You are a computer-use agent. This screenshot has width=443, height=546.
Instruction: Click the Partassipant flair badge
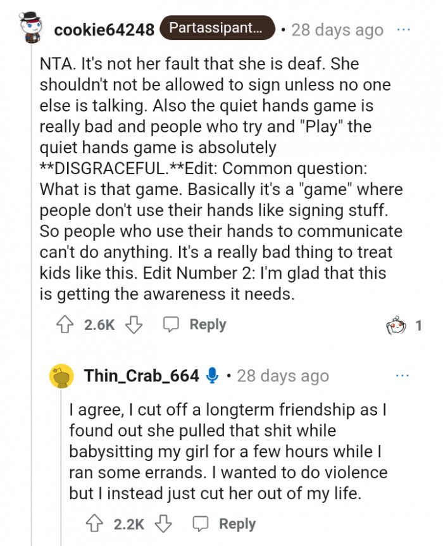click(217, 29)
